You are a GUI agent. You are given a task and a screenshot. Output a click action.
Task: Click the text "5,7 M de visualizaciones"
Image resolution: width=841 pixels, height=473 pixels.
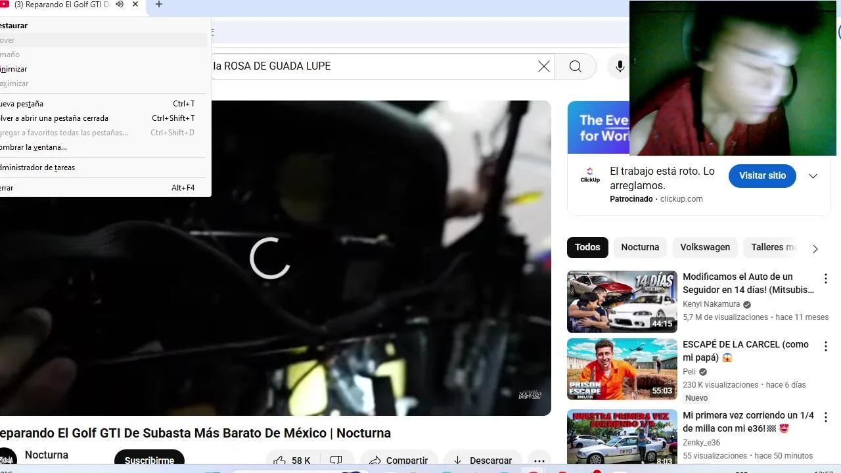pos(725,317)
